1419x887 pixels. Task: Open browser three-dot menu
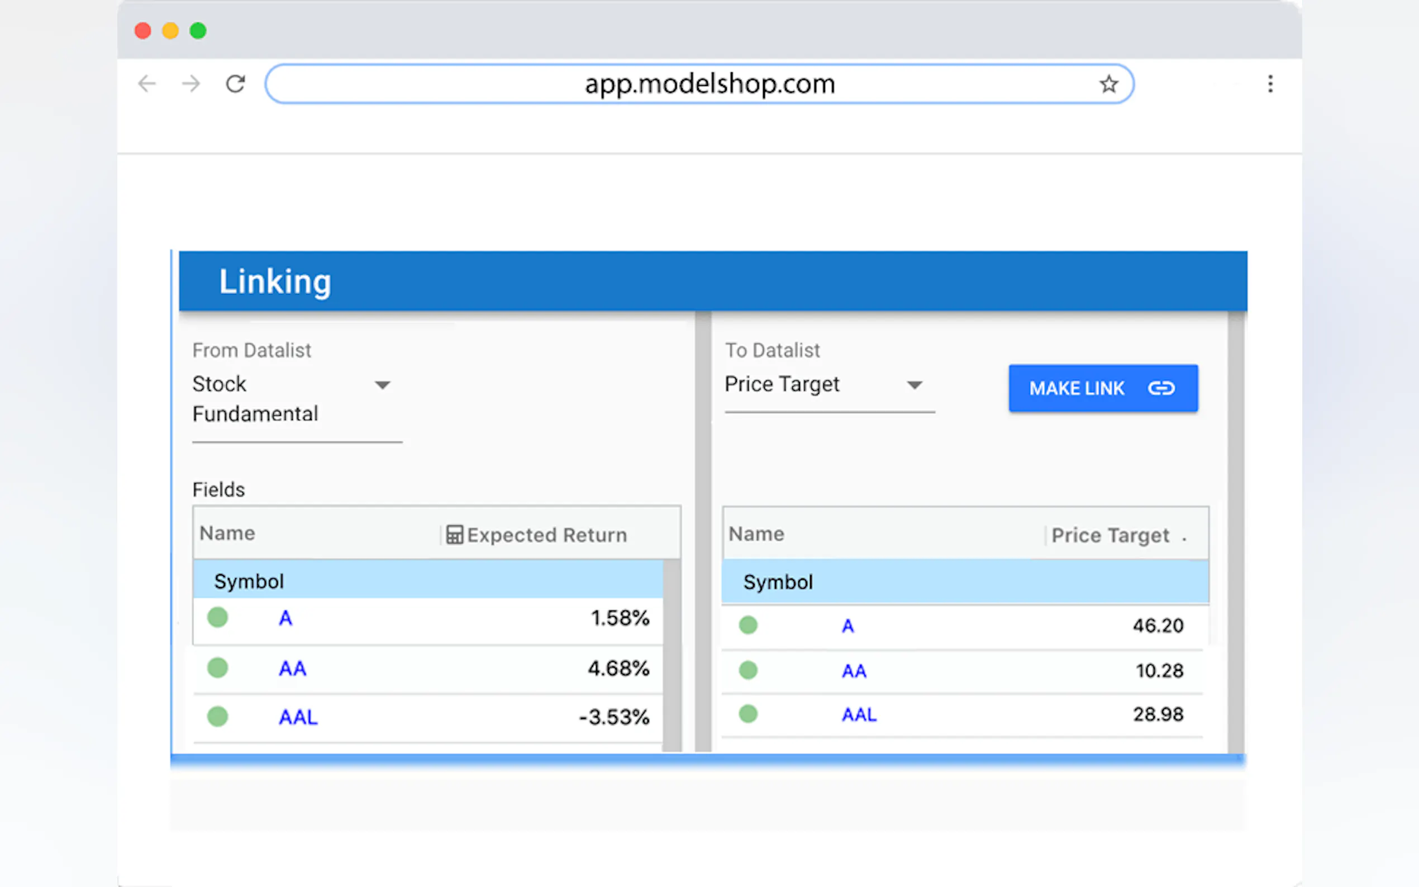(x=1270, y=84)
